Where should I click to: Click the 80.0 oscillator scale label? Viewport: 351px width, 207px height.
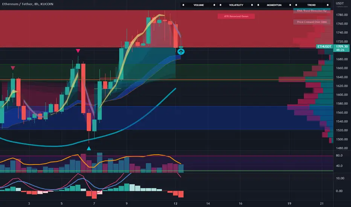339,155
